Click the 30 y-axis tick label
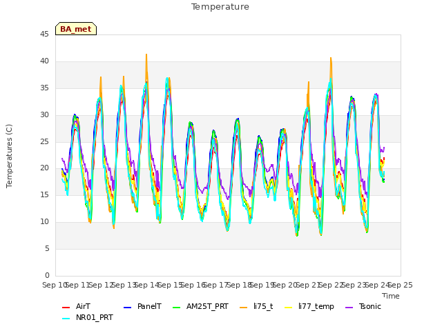Image resolution: width=442 pixels, height=331 pixels. click(x=44, y=114)
